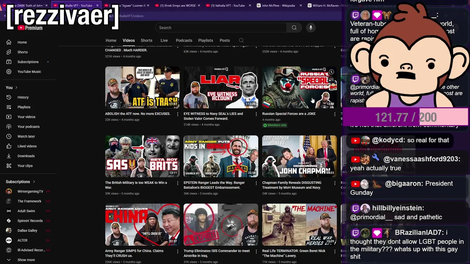Expand the You section chevron
The image size is (470, 264).
coord(16,88)
